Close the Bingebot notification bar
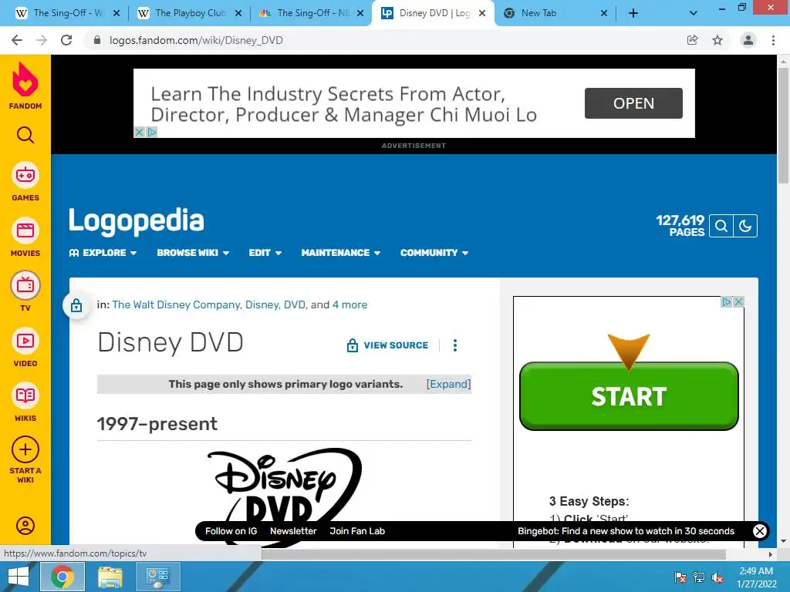 pos(759,531)
